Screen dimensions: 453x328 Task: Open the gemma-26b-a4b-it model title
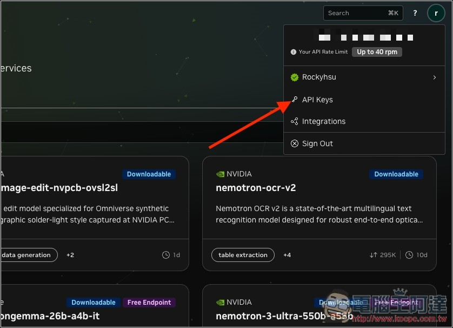[x=50, y=316]
